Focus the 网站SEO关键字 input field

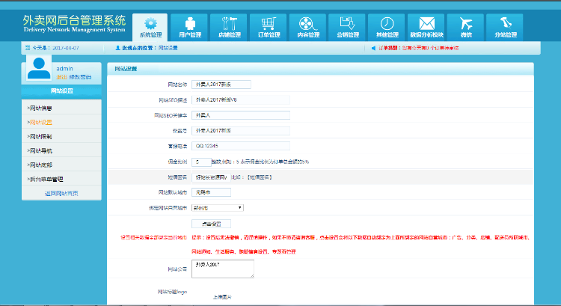click(241, 115)
